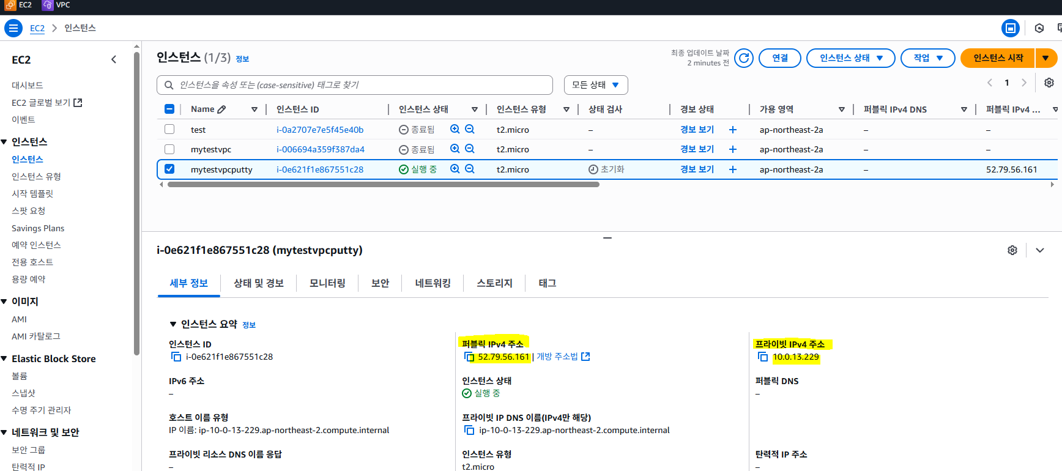Check the test instance checkbox
Image resolution: width=1062 pixels, height=471 pixels.
(x=169, y=129)
